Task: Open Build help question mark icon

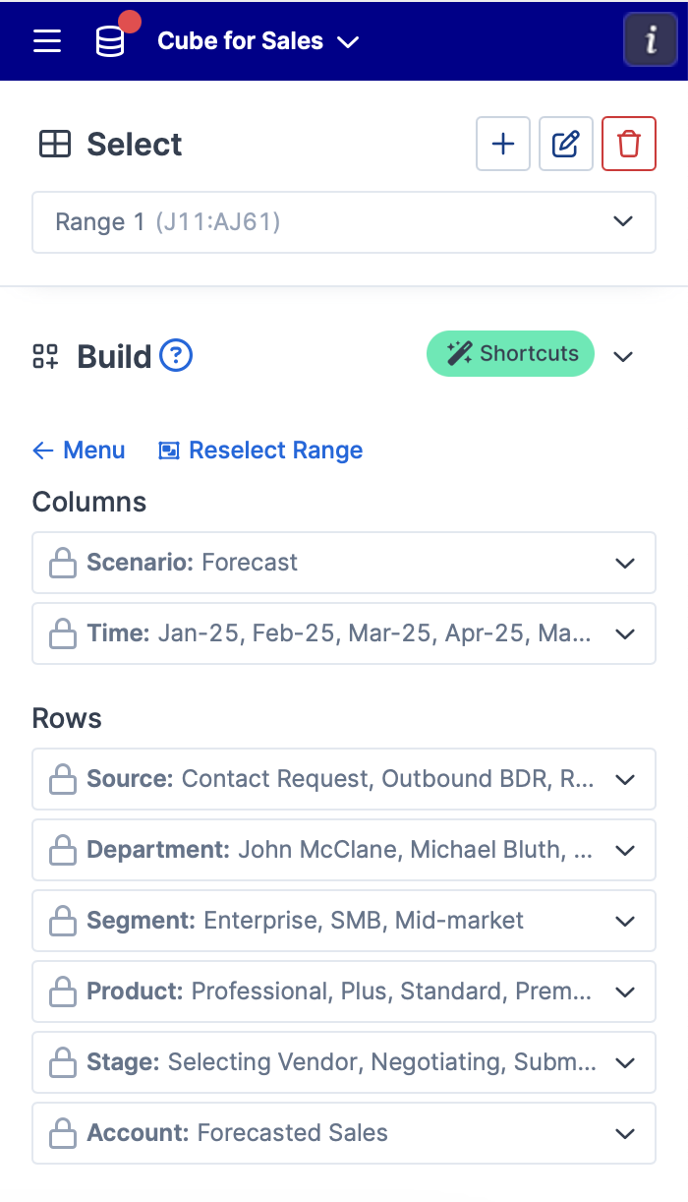Action: coord(176,355)
